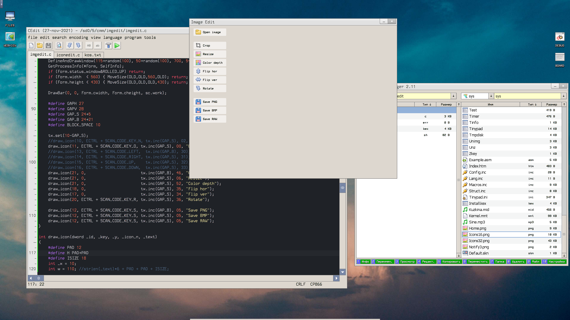
Task: Click the New file icon in CEdit toolbar
Action: point(31,46)
